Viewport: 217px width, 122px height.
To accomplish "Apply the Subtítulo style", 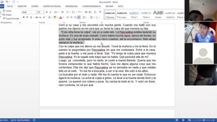I will pos(170,15).
